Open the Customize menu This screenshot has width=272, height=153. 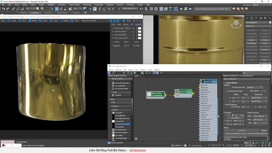(99, 5)
